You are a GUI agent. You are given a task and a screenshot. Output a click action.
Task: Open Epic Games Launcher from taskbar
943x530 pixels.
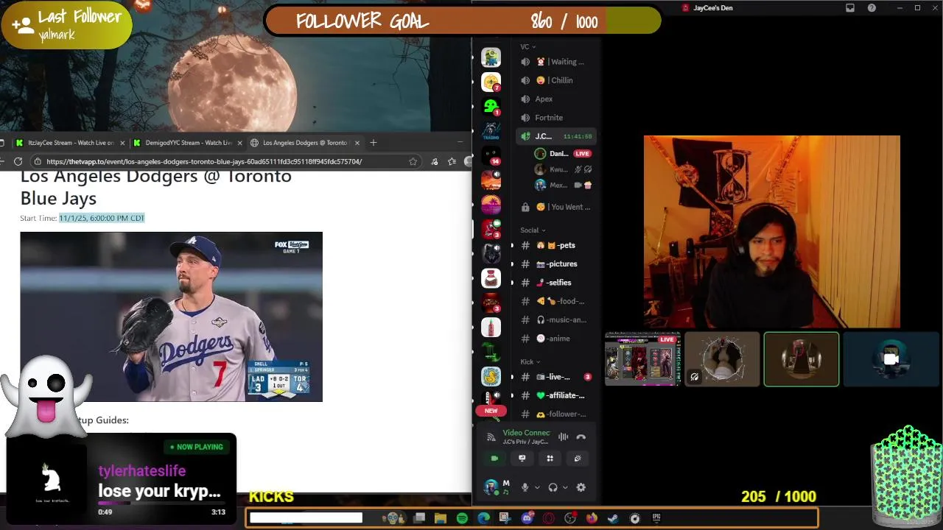(656, 518)
